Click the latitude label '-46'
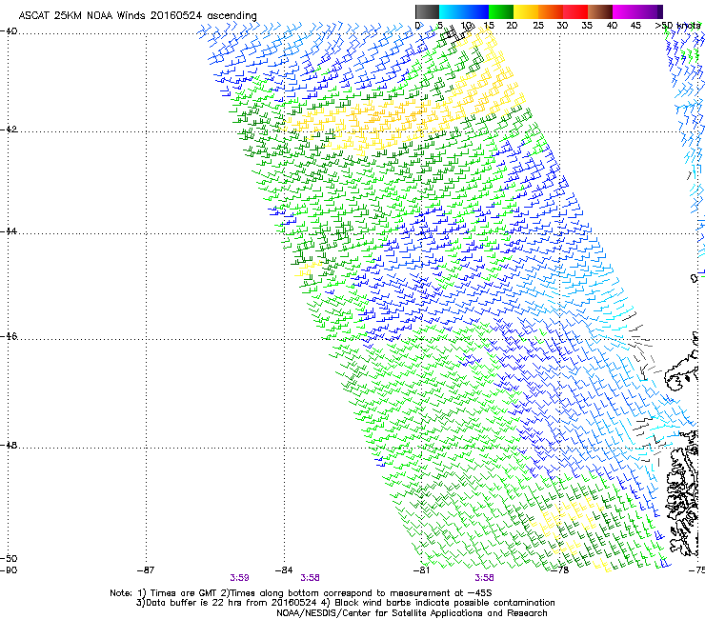This screenshot has width=705, height=619. 9,336
